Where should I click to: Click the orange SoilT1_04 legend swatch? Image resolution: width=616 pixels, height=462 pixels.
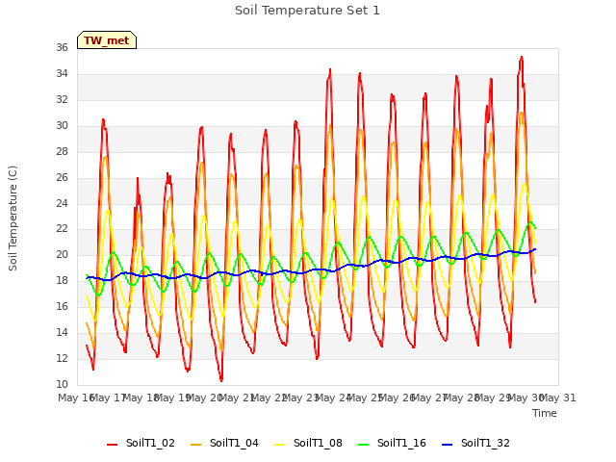tap(195, 445)
